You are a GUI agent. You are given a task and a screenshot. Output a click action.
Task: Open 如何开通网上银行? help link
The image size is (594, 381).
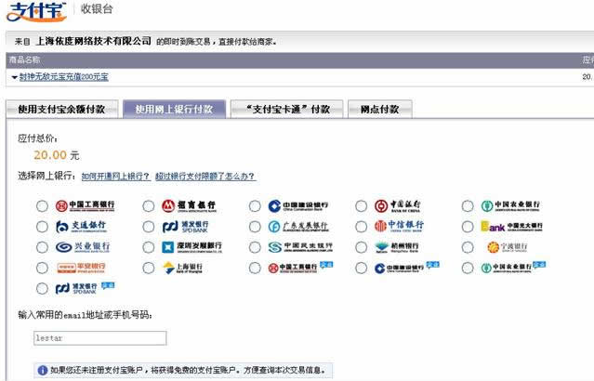tap(115, 177)
